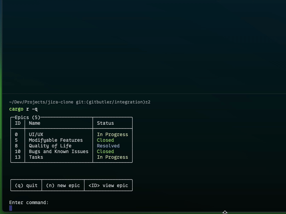Select the Quality of Life epic name

50,146
